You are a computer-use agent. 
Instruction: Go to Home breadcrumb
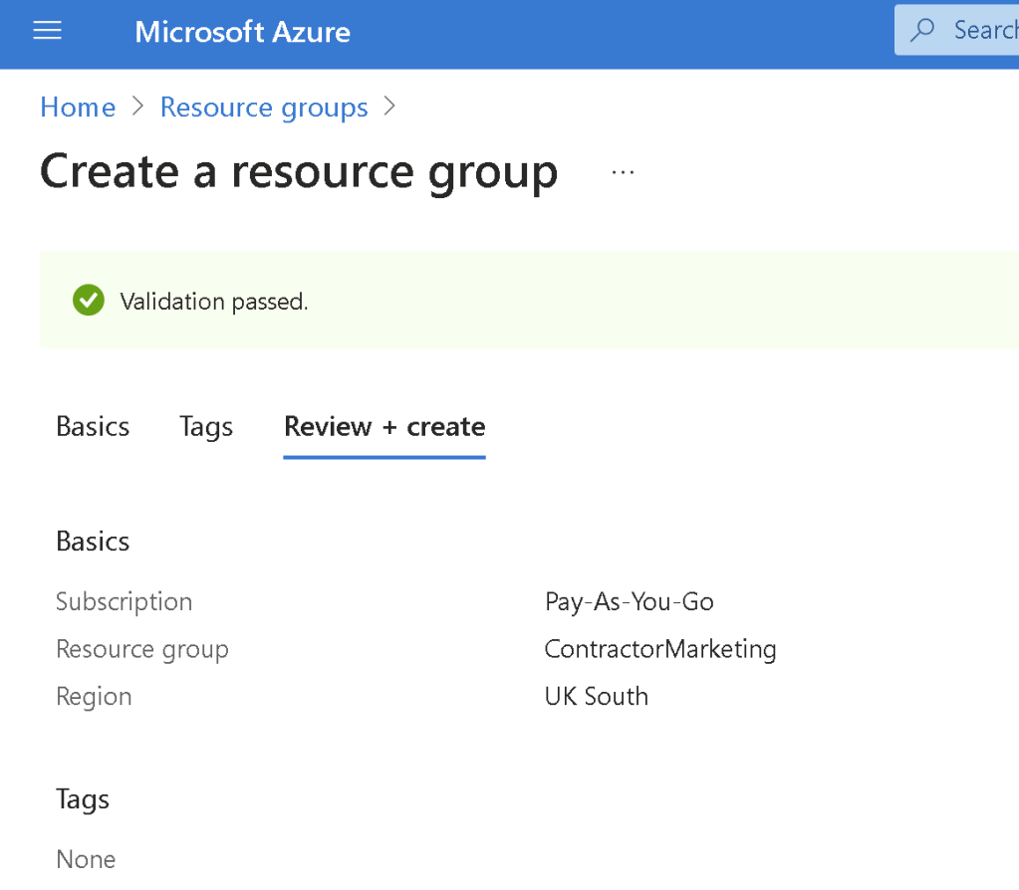78,108
